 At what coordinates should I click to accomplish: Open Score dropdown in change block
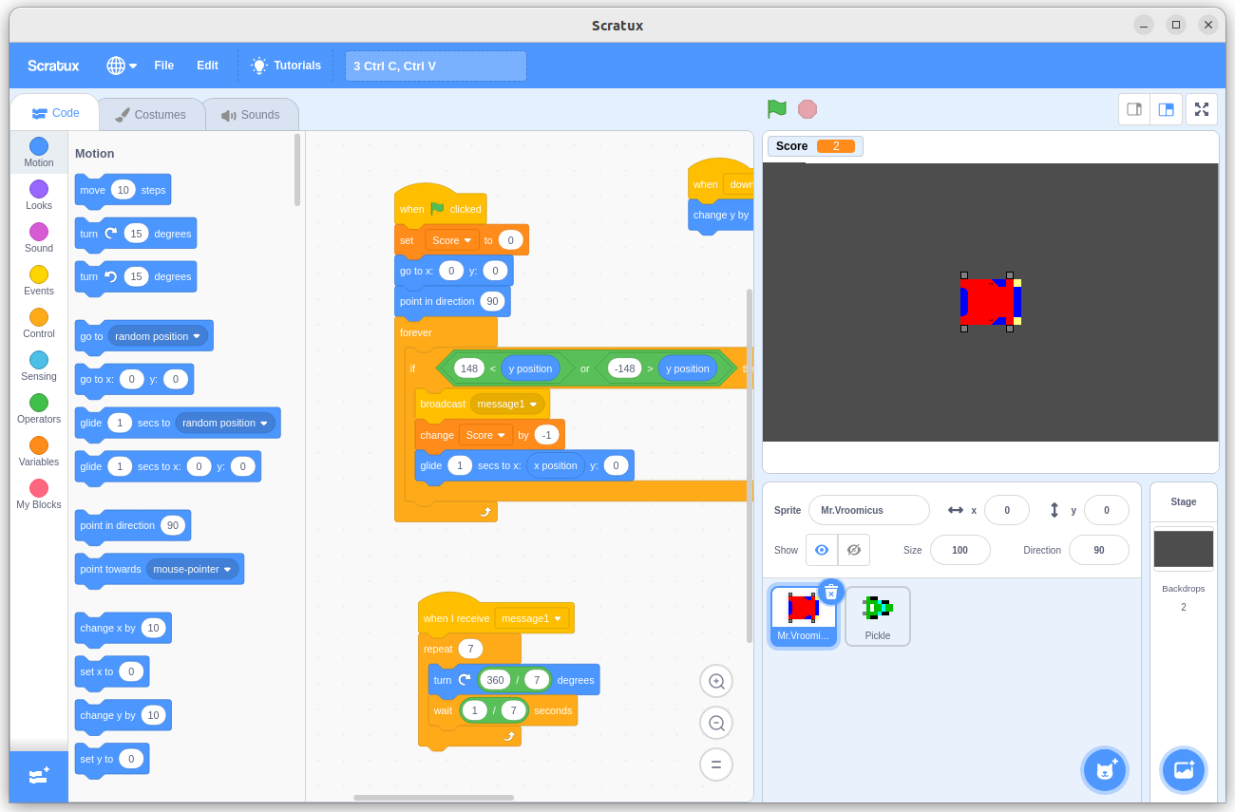pyautogui.click(x=486, y=435)
